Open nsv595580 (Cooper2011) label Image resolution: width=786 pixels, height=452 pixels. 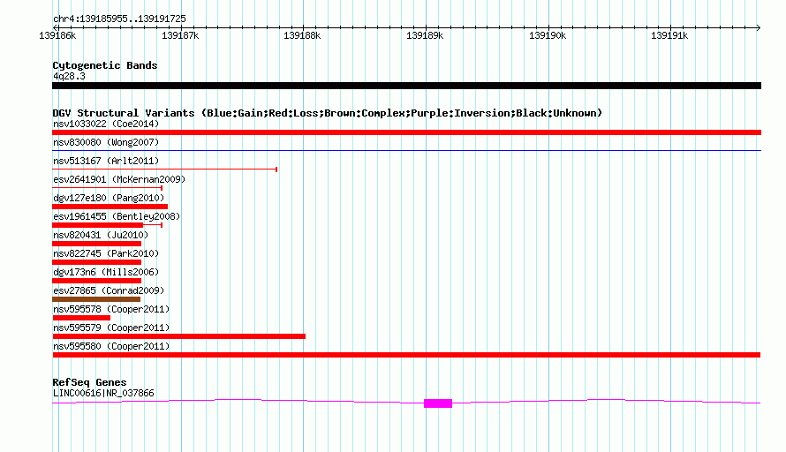(x=111, y=346)
